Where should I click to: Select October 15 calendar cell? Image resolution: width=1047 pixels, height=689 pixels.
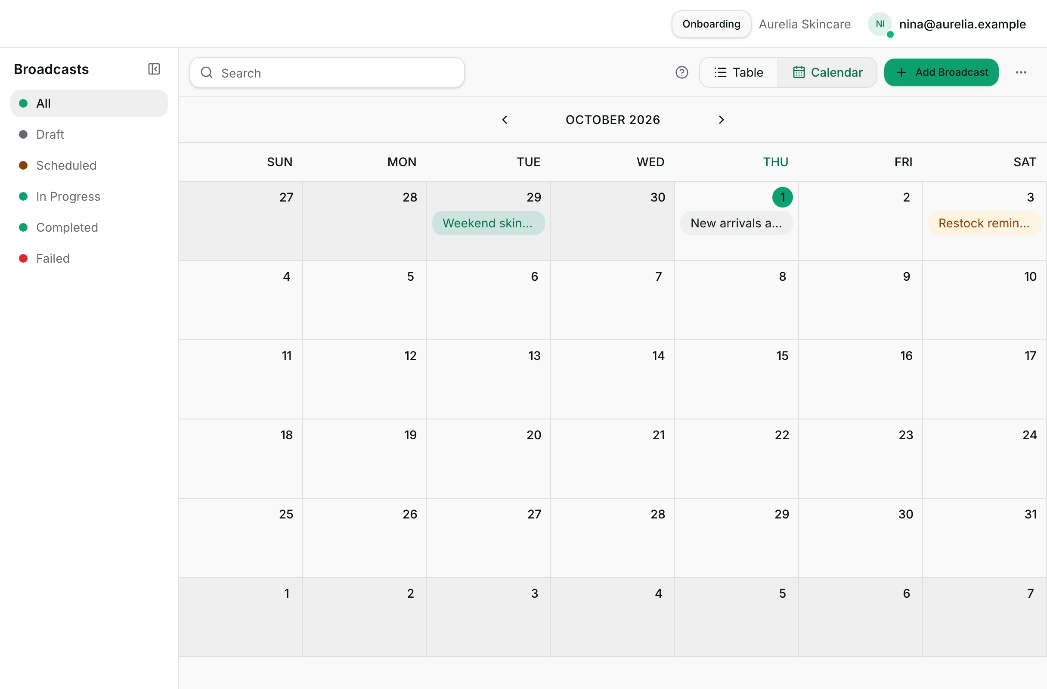737,379
